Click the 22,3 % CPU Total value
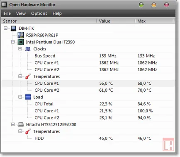The height and width of the screenshot is (157, 180). (106, 104)
